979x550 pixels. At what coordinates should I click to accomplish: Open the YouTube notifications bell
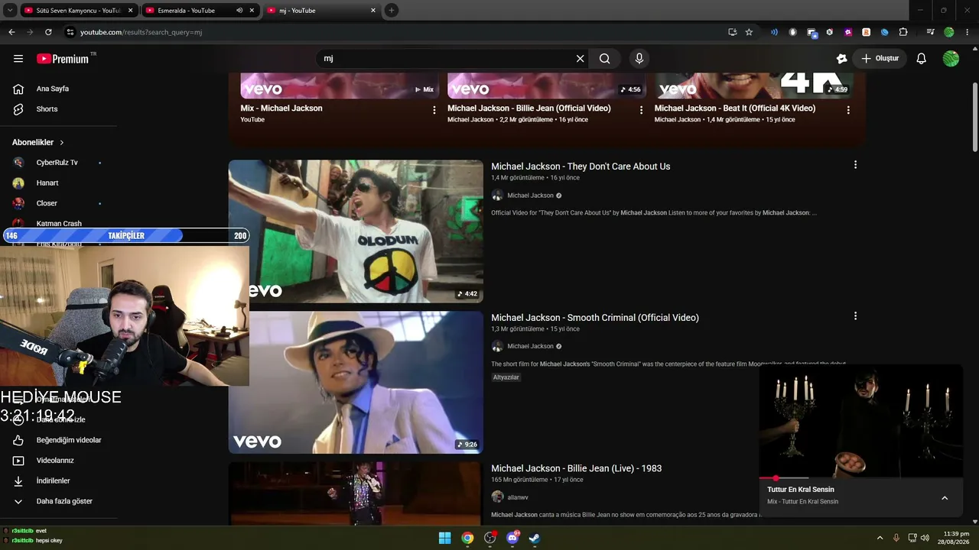coord(922,59)
